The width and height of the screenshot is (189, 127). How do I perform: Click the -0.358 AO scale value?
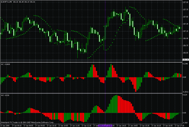tap(185, 123)
